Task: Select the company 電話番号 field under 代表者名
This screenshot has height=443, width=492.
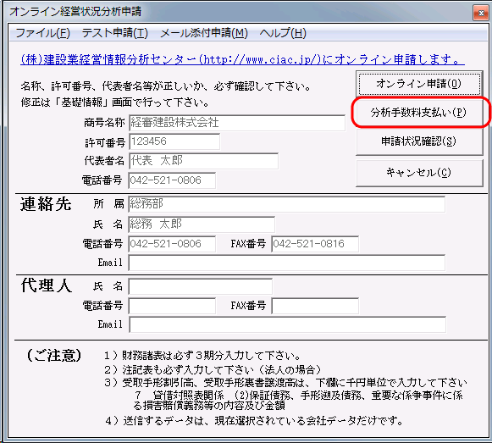Action: click(x=172, y=180)
